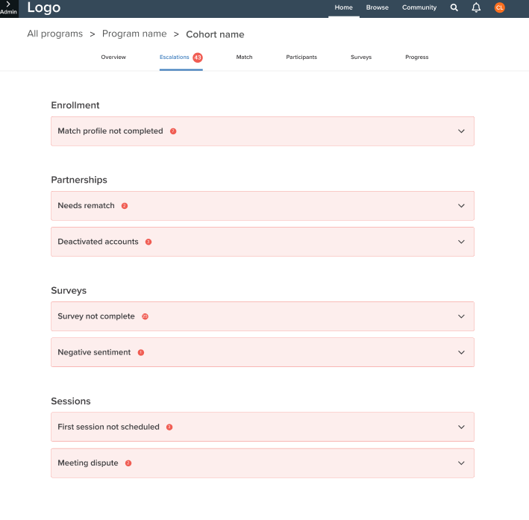Expand Match profile not completed chevron

pyautogui.click(x=461, y=131)
